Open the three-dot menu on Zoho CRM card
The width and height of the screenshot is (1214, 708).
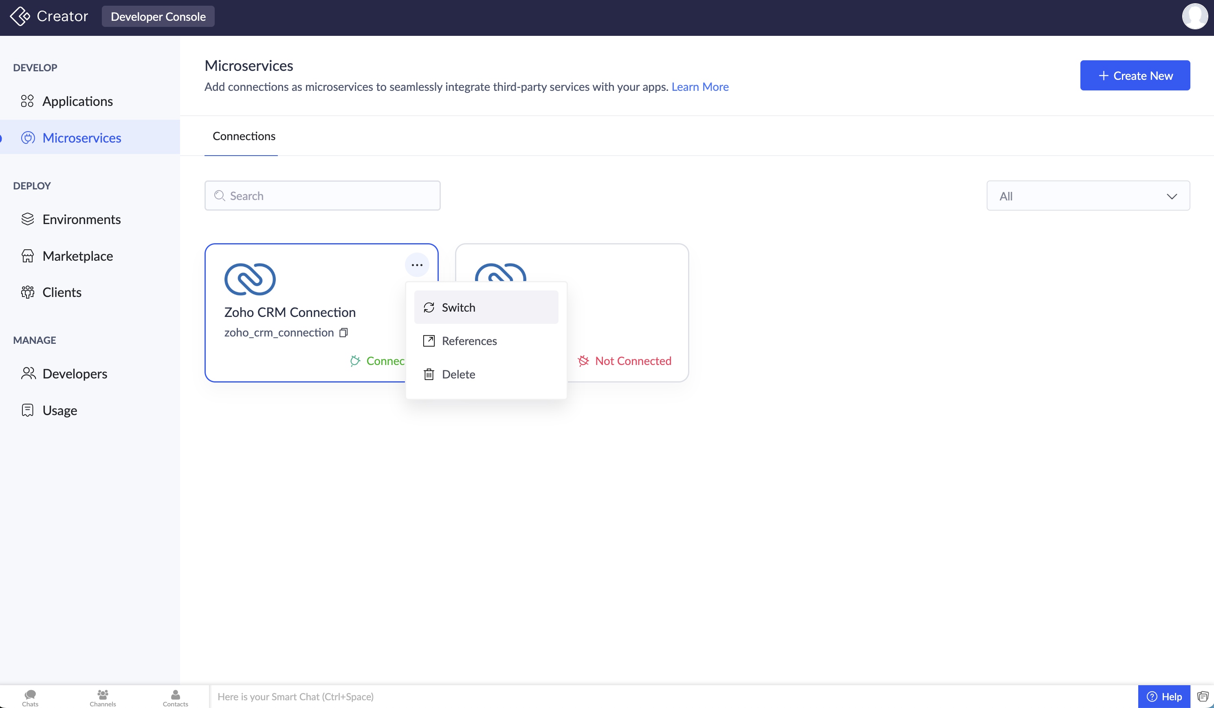pyautogui.click(x=417, y=265)
